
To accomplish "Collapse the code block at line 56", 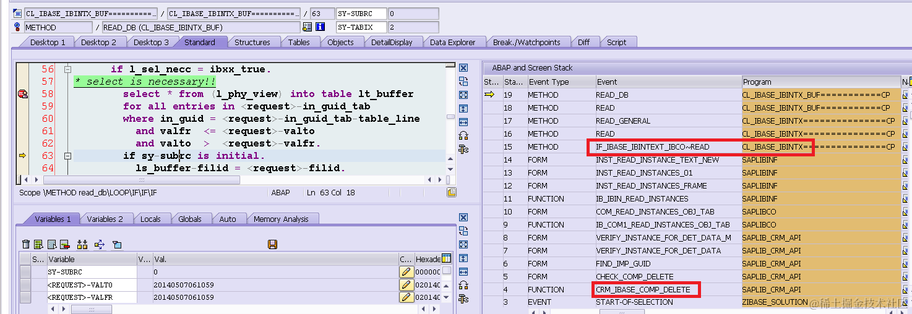I will click(67, 69).
